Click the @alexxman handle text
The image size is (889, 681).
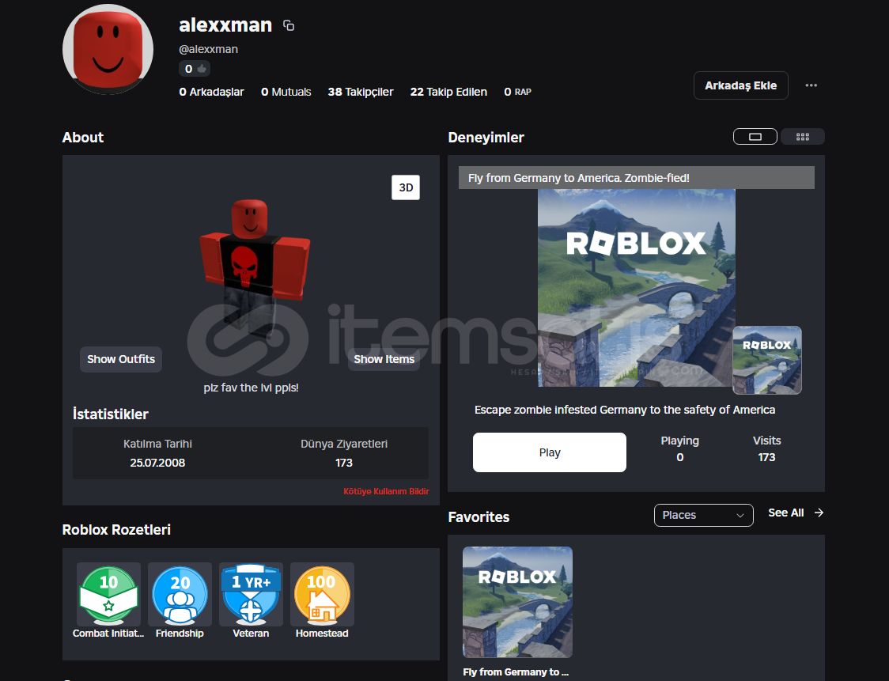click(208, 49)
